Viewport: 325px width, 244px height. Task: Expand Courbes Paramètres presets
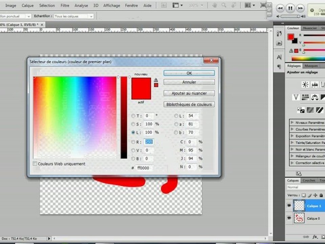pyautogui.click(x=292, y=129)
